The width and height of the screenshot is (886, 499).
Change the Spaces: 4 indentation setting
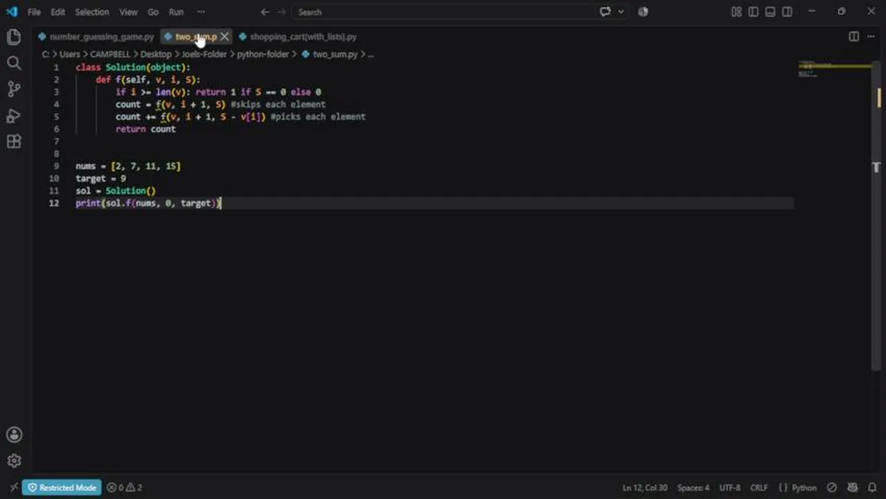click(x=693, y=487)
